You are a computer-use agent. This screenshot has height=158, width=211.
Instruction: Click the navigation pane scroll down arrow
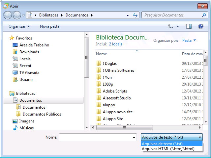(87, 128)
